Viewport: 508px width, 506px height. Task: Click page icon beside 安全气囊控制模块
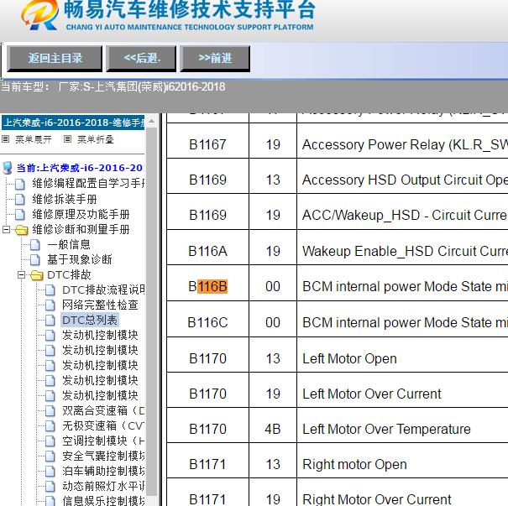pos(50,456)
